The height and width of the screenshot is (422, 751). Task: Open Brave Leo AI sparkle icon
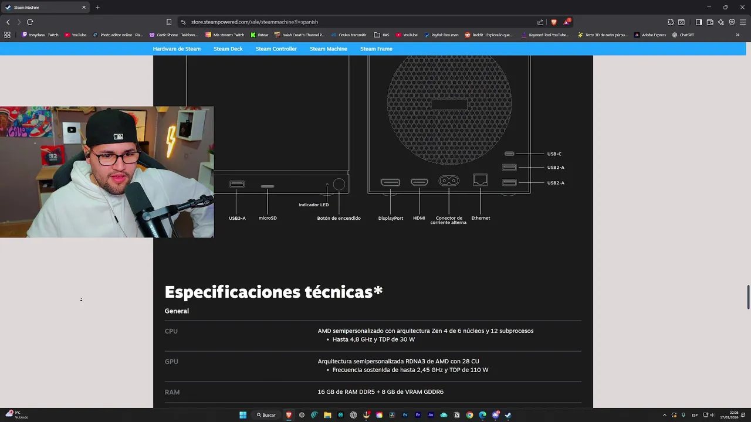pyautogui.click(x=721, y=22)
